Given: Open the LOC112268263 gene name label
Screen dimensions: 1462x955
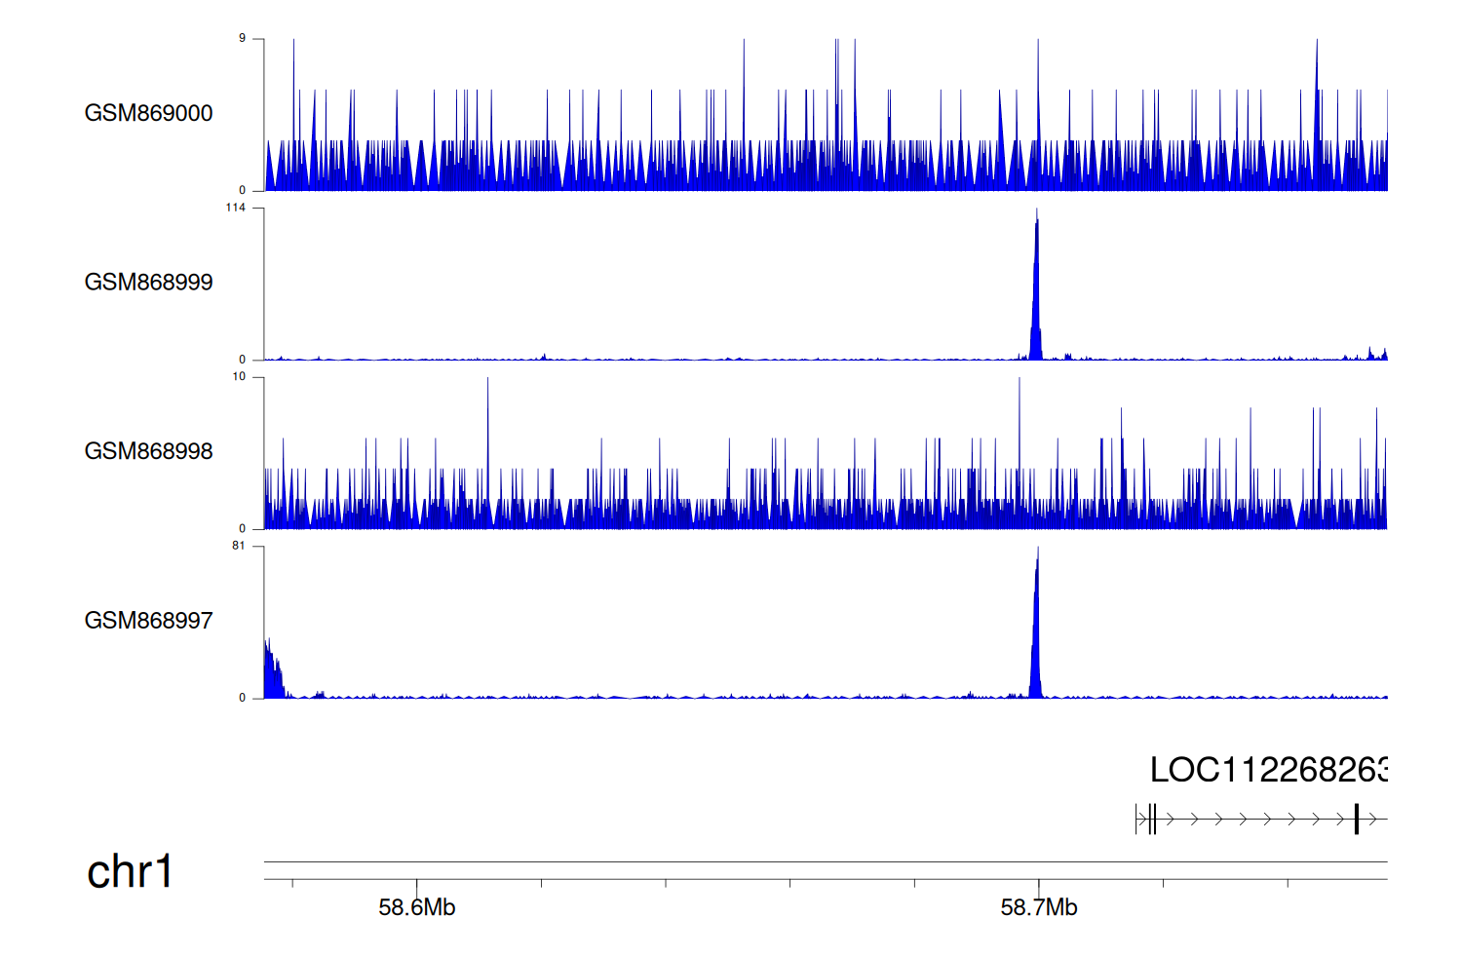Looking at the screenshot, I should point(1267,770).
